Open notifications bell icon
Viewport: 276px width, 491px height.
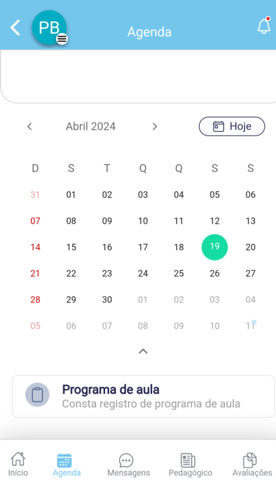point(264,25)
